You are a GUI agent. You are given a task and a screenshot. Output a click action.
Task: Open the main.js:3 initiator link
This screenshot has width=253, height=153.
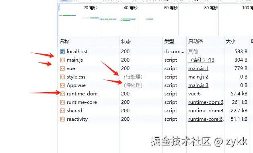198,85
